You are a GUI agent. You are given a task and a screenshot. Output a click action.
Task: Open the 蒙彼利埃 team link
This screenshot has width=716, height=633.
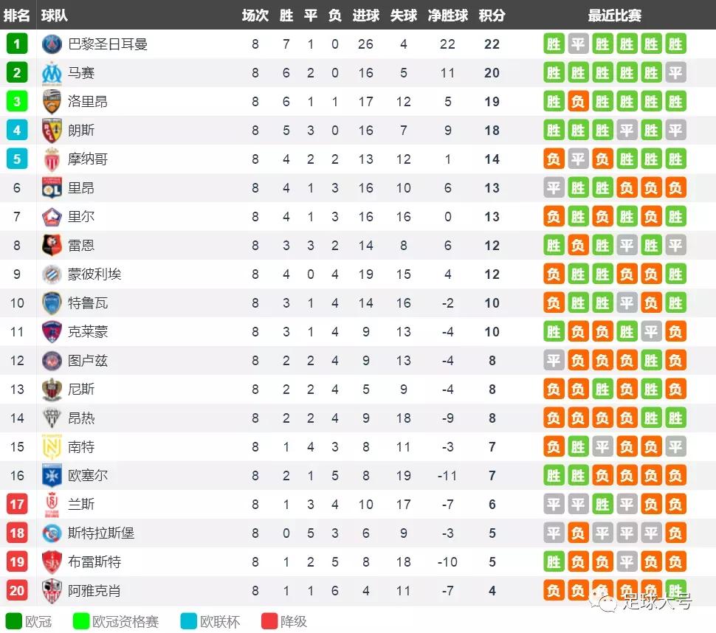click(94, 274)
